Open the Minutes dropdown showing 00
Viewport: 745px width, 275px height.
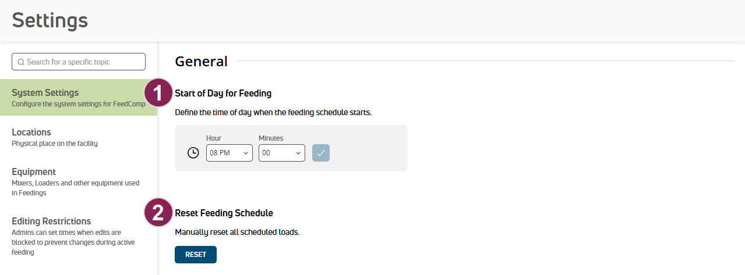pos(282,153)
